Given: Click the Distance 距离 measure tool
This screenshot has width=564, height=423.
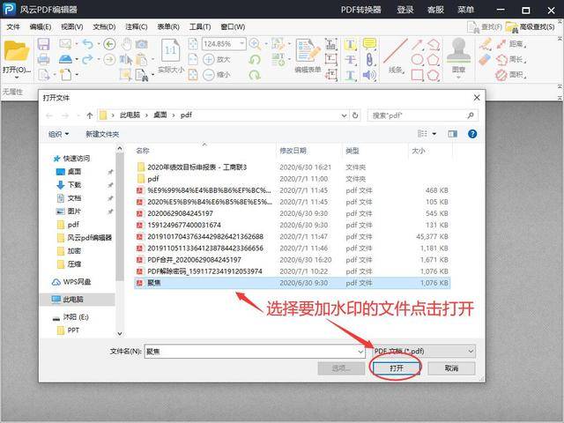Looking at the screenshot, I should (x=512, y=44).
